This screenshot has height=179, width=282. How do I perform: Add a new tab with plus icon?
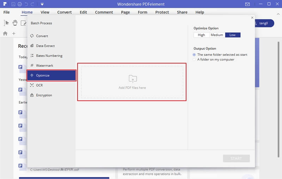14,33
